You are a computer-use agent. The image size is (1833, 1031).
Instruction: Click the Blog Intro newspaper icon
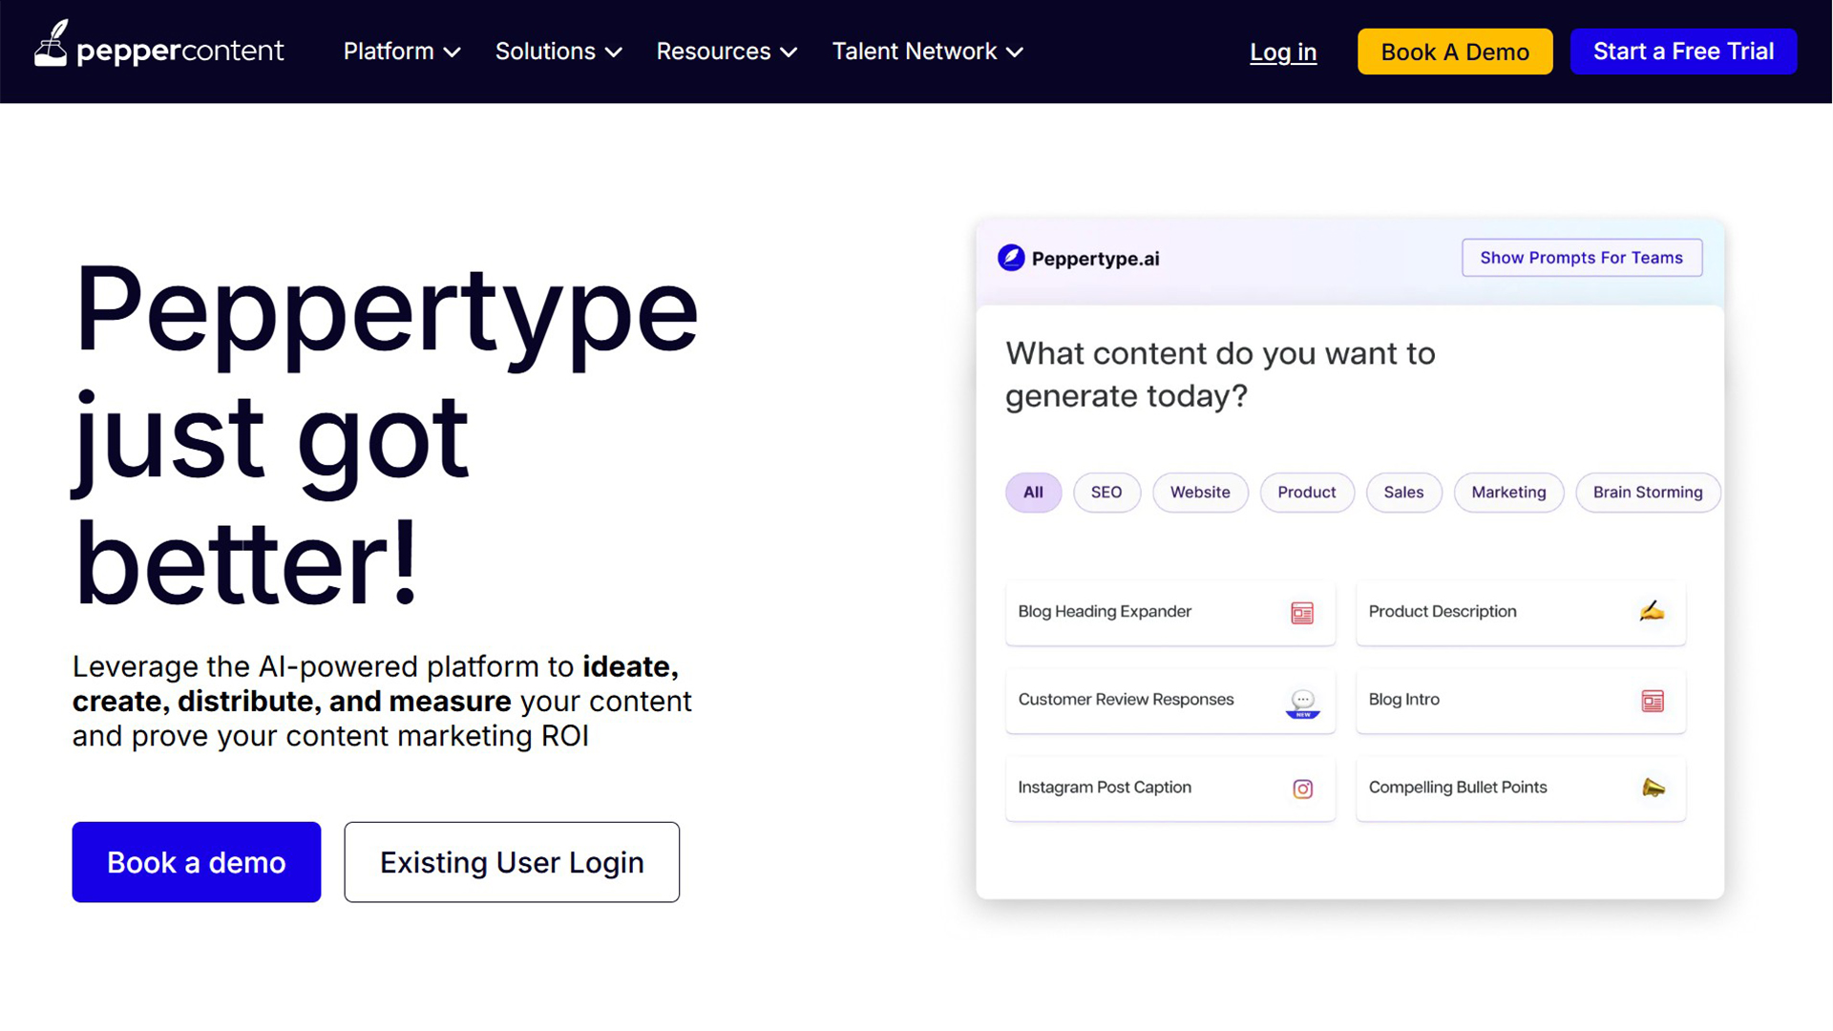click(1653, 701)
